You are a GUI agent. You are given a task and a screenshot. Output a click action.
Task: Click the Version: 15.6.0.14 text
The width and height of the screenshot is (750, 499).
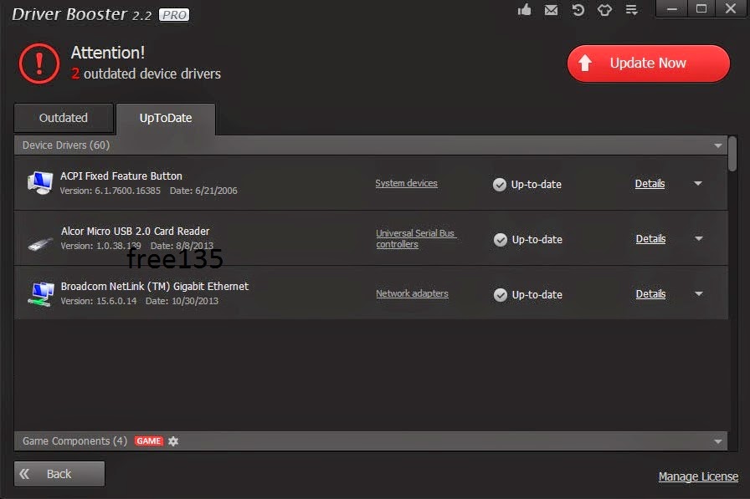coord(99,301)
